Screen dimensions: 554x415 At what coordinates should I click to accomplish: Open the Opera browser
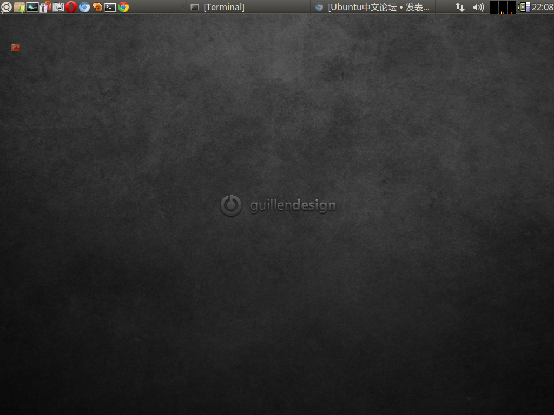click(71, 7)
